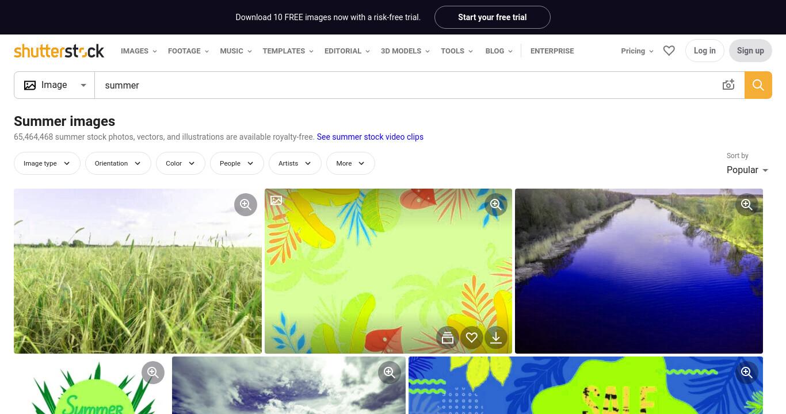Save tropical leaves image to collection
786x414 pixels.
click(x=448, y=338)
